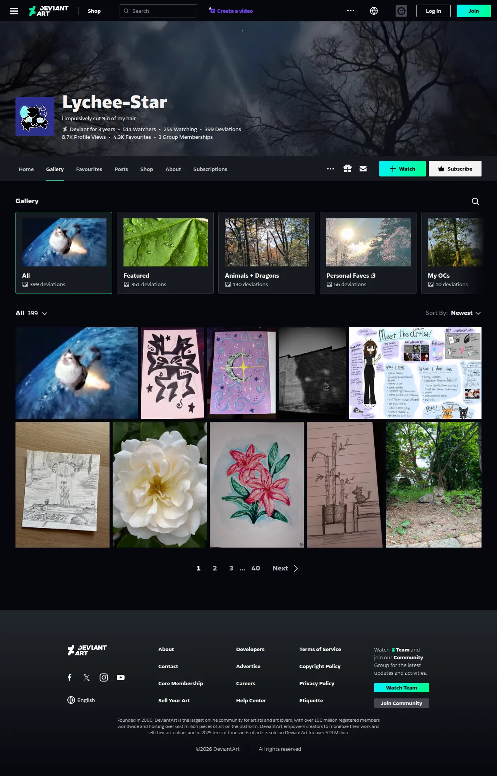Click the Log In button

434,11
